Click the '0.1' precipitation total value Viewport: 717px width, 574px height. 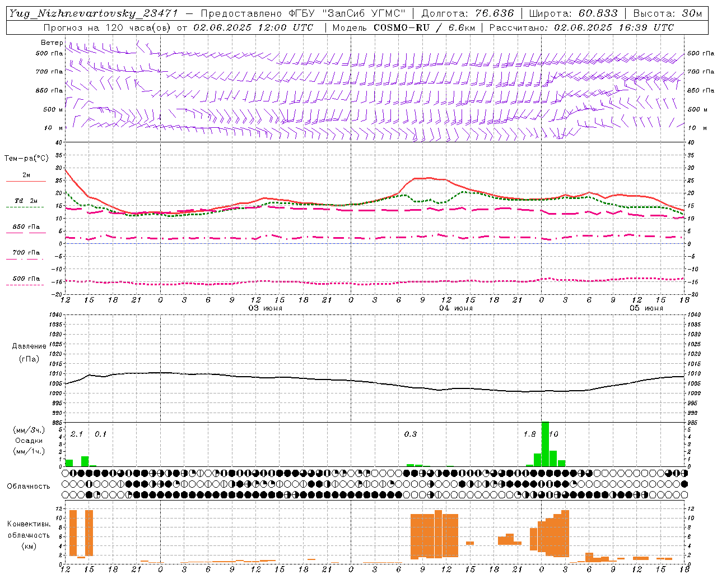(x=100, y=434)
